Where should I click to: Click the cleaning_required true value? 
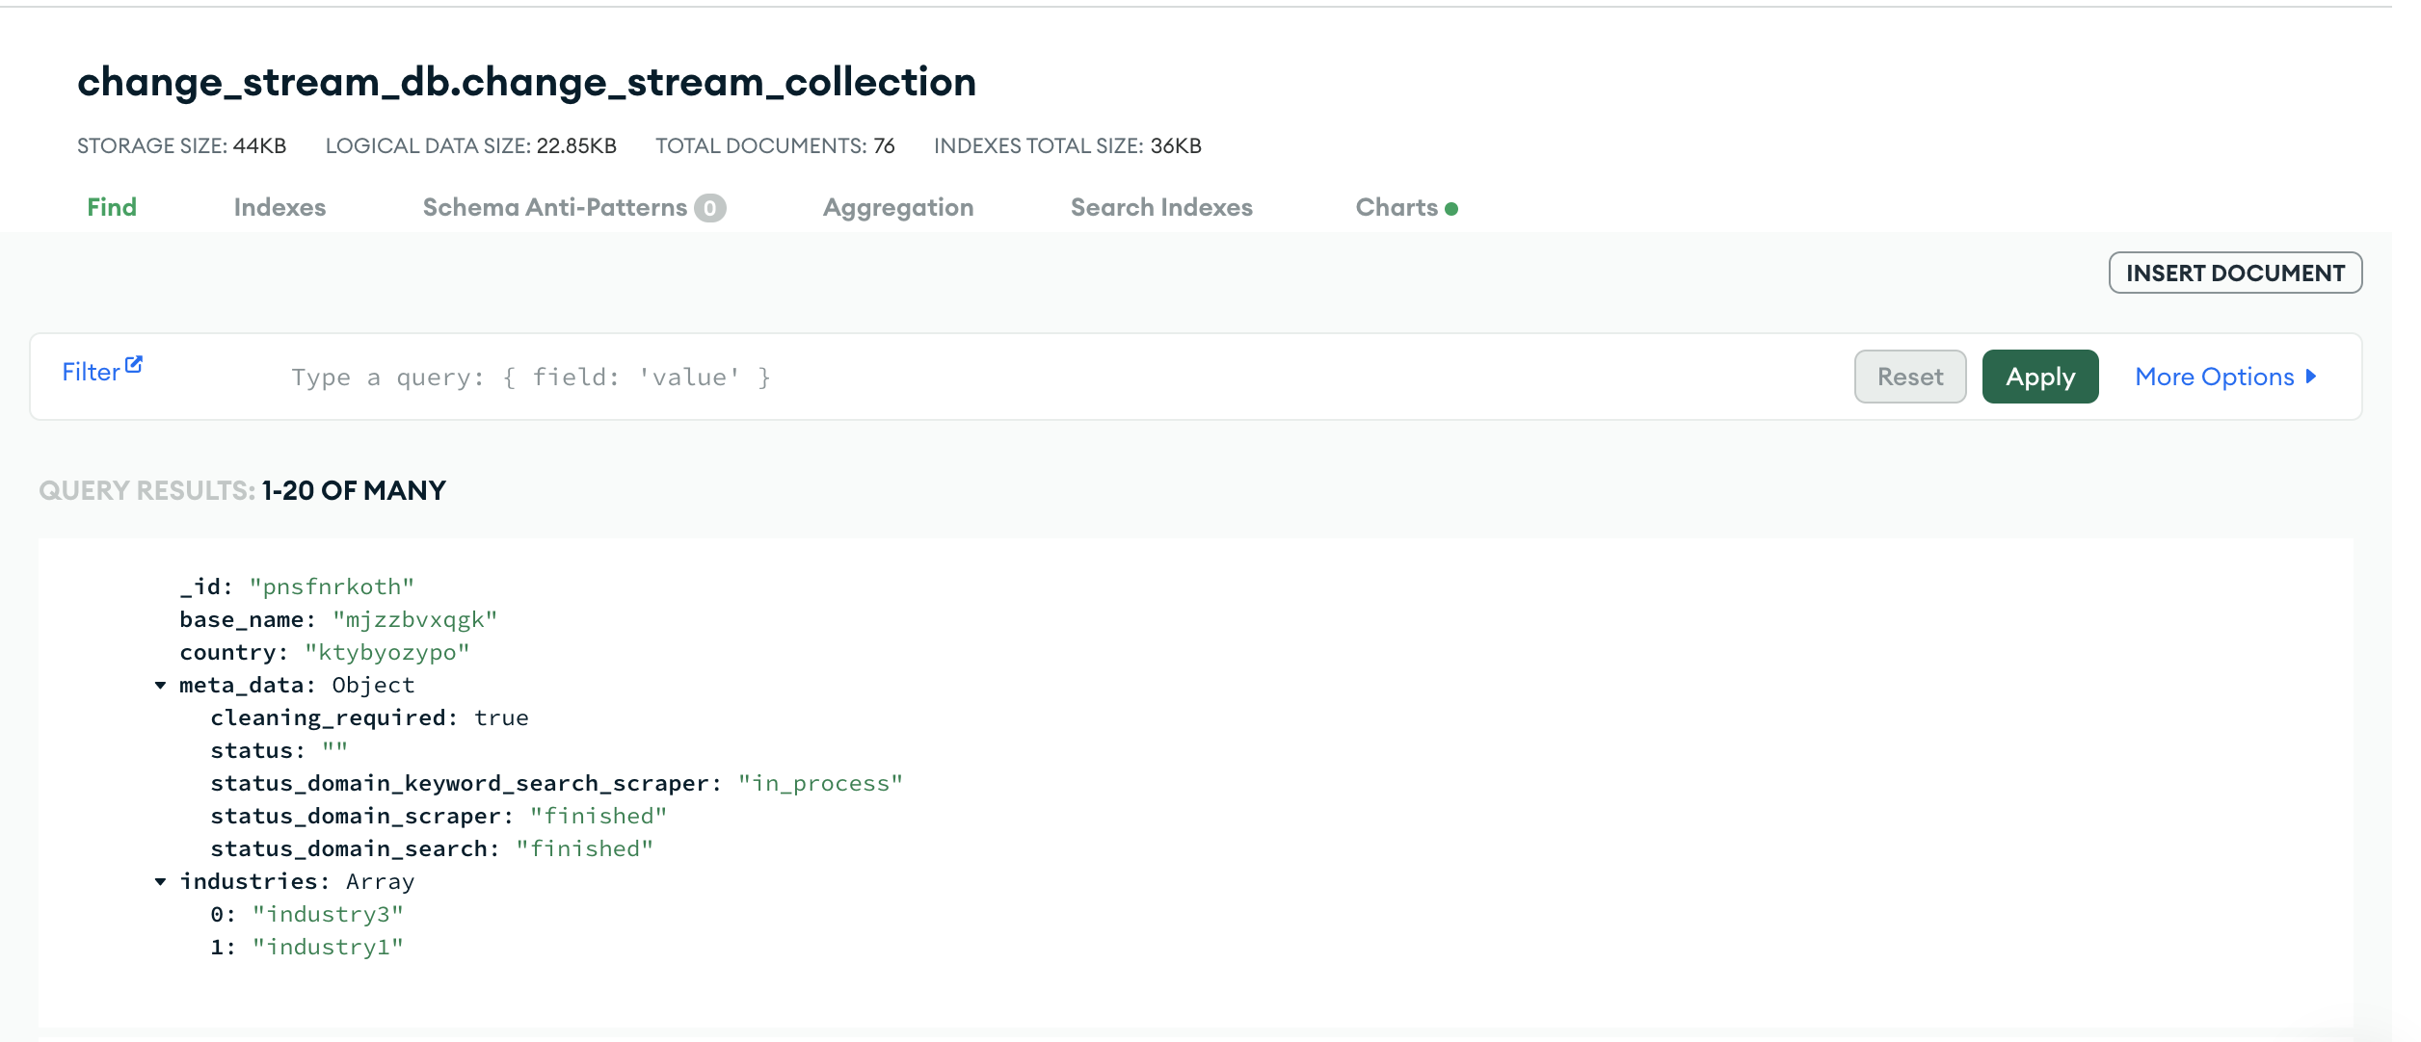point(501,717)
